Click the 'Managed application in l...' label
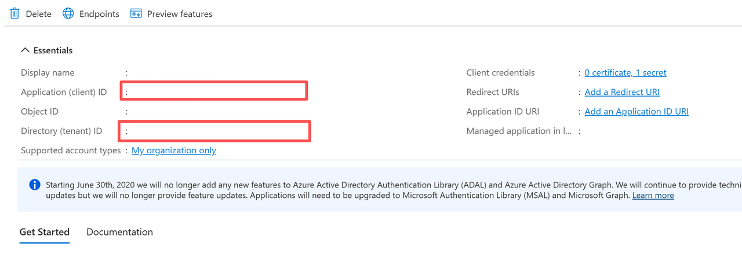 519,131
